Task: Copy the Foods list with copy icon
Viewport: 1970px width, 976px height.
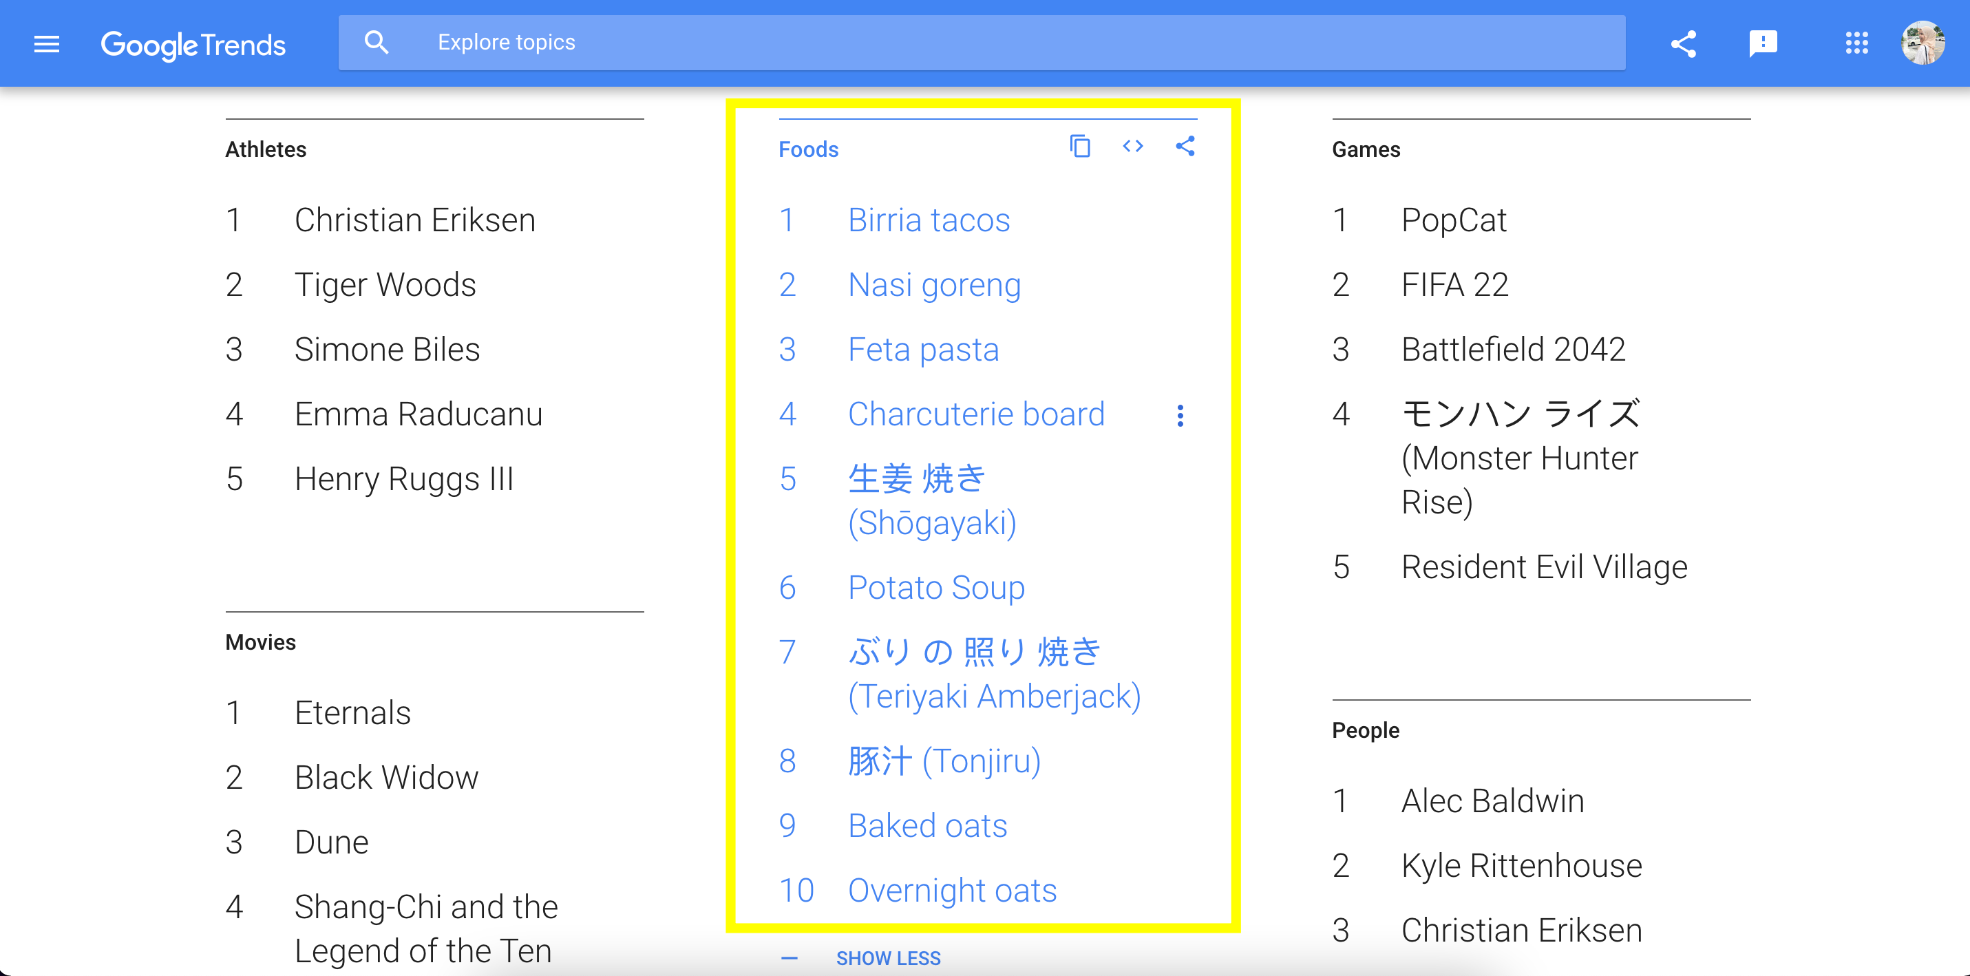Action: [1080, 146]
